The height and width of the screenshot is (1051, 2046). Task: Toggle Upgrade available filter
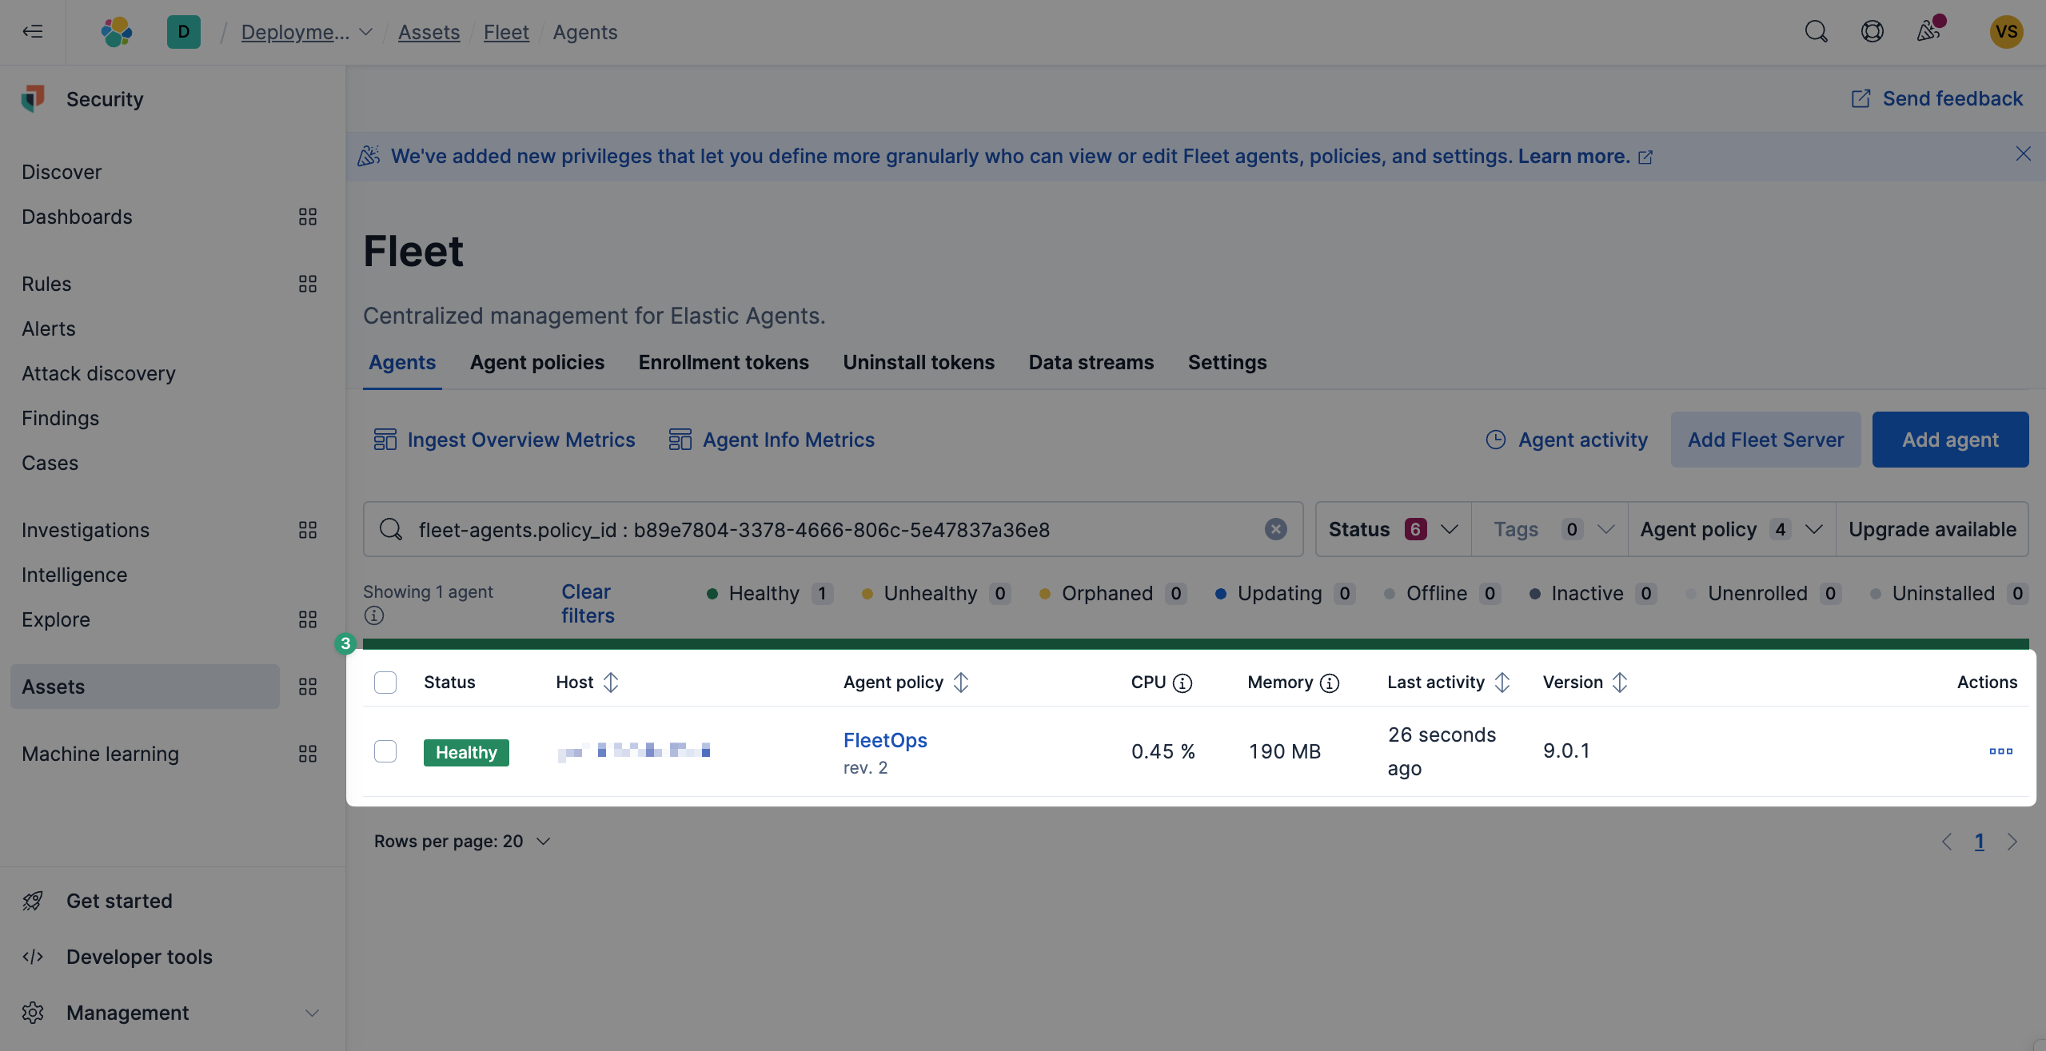(1932, 529)
